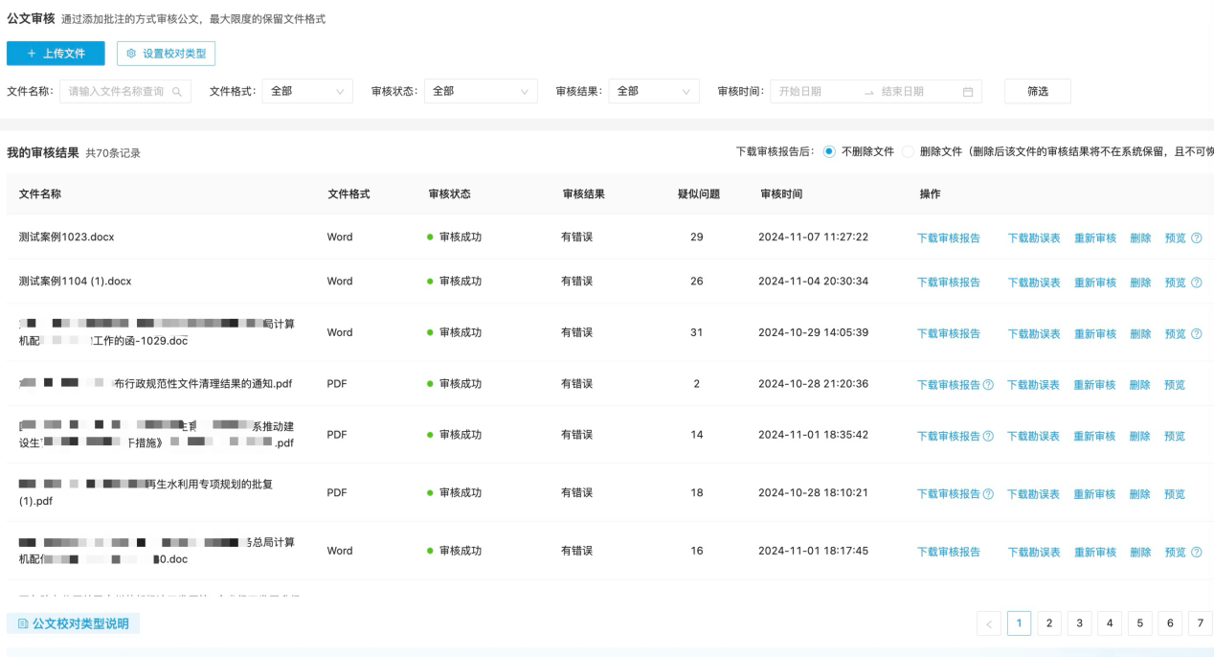This screenshot has height=657, width=1214.
Task: Expand the 审核状态 dropdown
Action: tap(481, 91)
